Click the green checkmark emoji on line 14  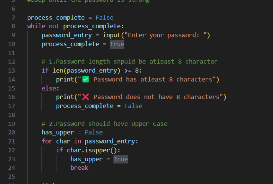coord(86,79)
